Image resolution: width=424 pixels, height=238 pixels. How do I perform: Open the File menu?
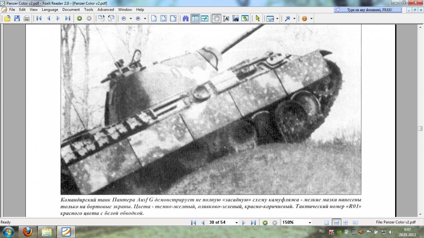coord(12,10)
